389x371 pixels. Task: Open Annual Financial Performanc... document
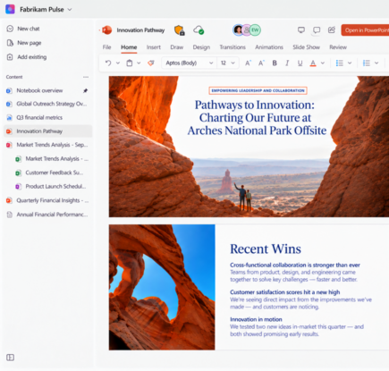47,215
